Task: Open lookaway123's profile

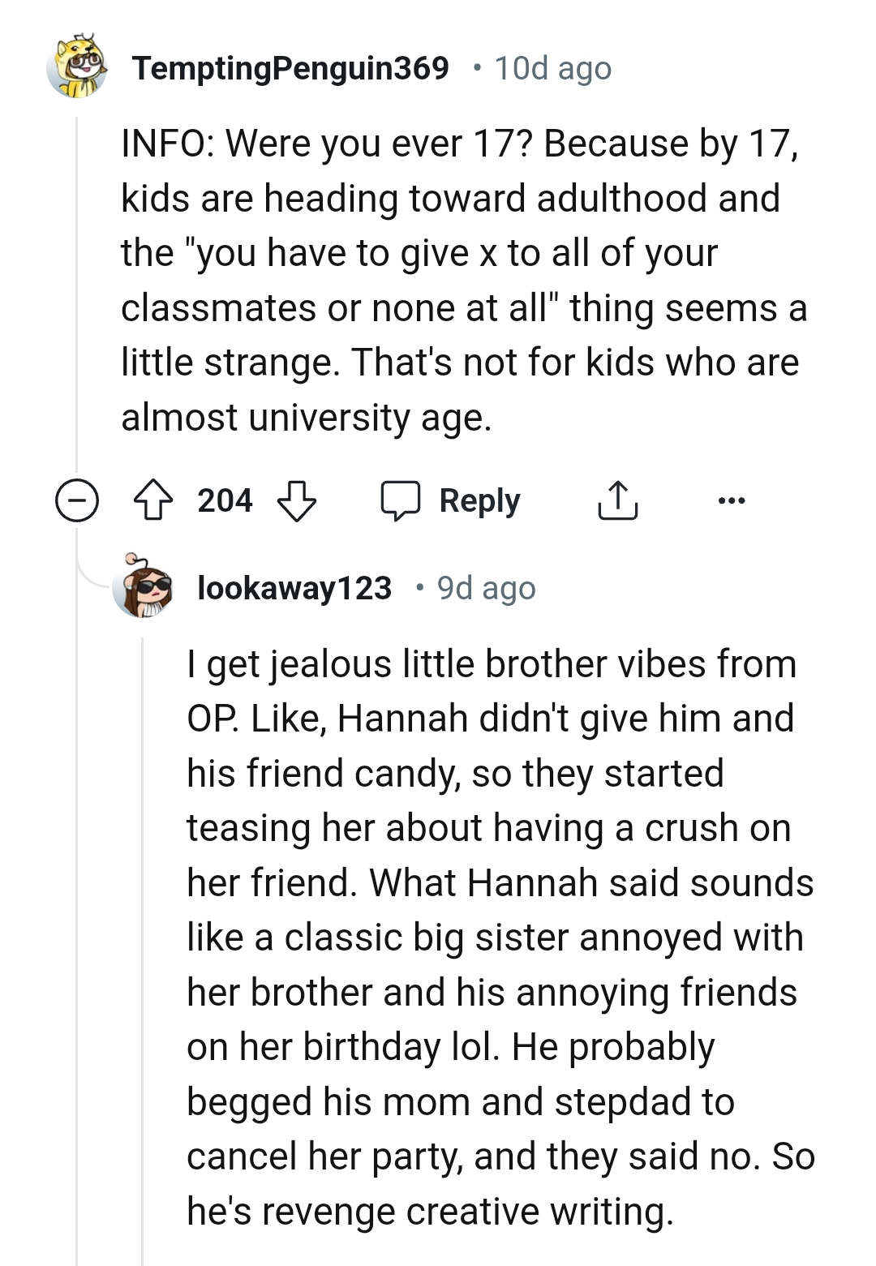Action: coord(295,590)
